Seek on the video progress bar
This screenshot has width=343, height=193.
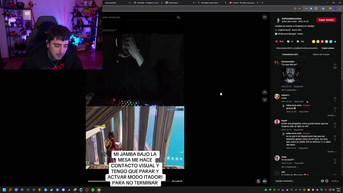[129, 181]
